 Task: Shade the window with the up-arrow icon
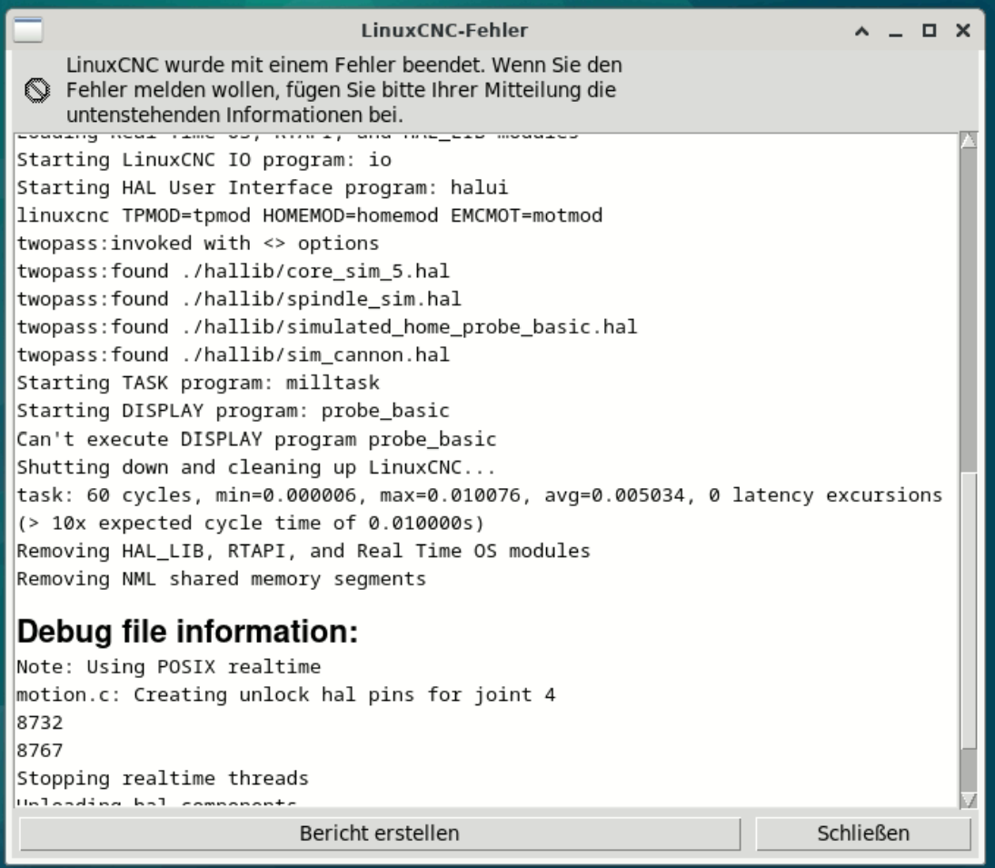point(861,31)
